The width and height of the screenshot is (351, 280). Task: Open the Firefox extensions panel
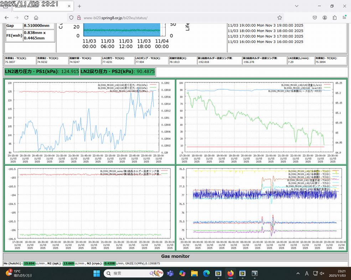335,17
